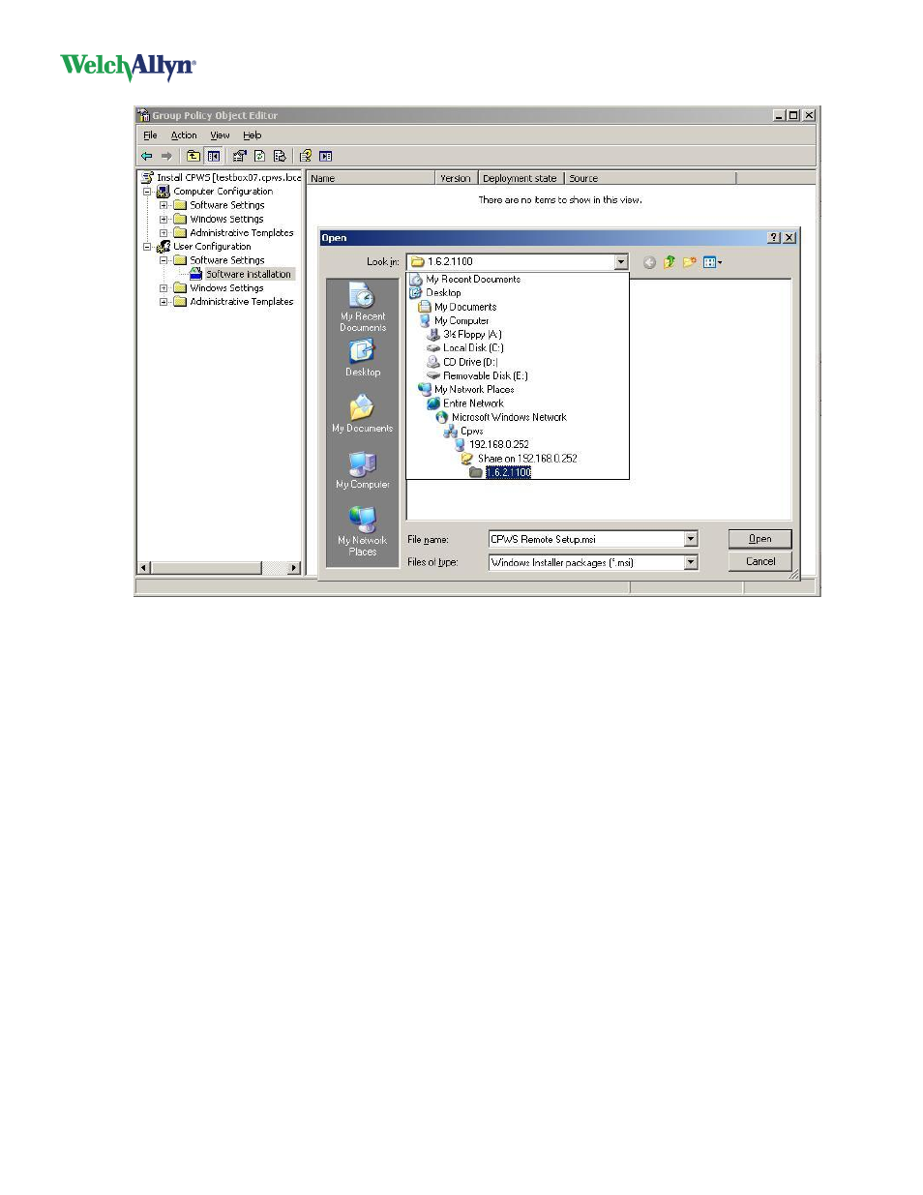Choose My Recent Documents in Look in list
Image resolution: width=923 pixels, height=1195 pixels.
[473, 280]
